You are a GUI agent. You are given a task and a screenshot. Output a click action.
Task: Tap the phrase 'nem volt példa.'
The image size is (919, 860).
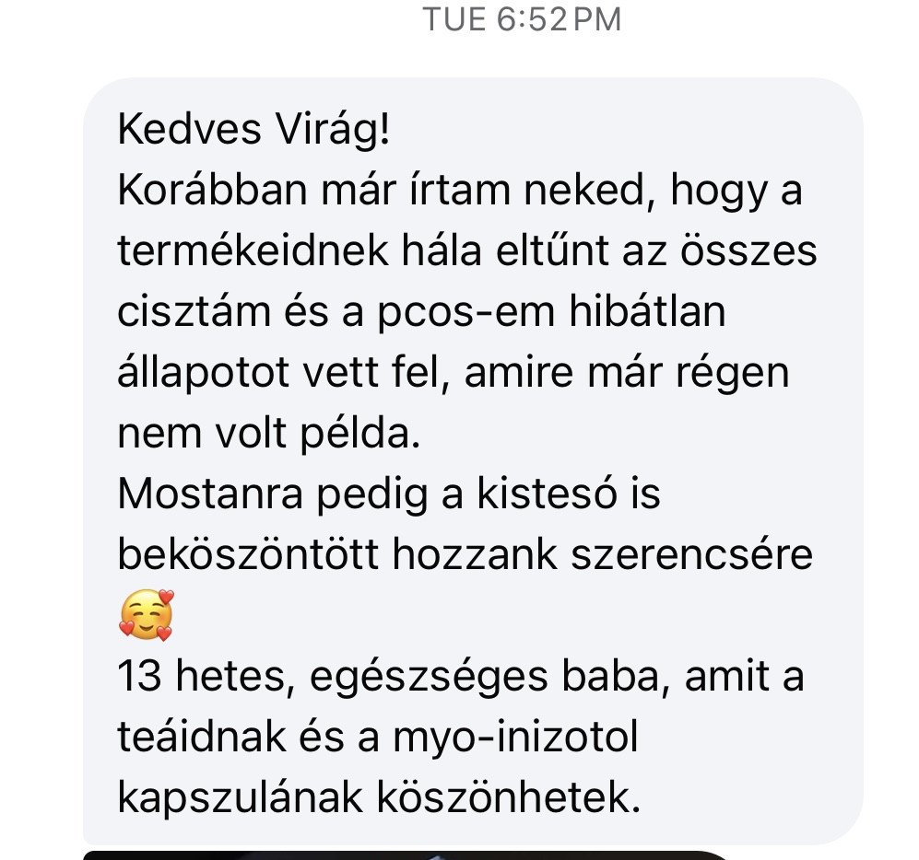(269, 434)
